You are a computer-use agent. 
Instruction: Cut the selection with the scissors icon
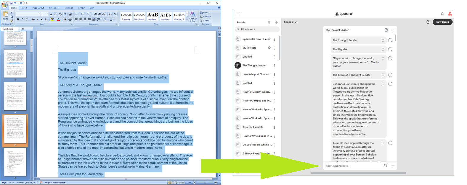12,13
